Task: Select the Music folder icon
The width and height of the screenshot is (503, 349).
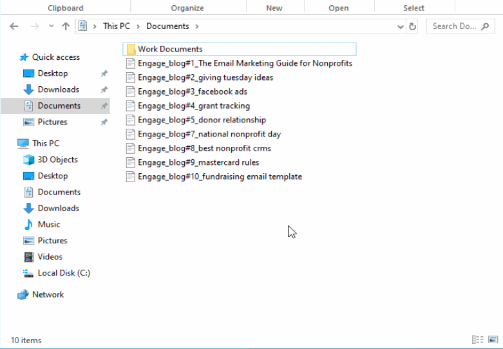Action: coord(28,224)
